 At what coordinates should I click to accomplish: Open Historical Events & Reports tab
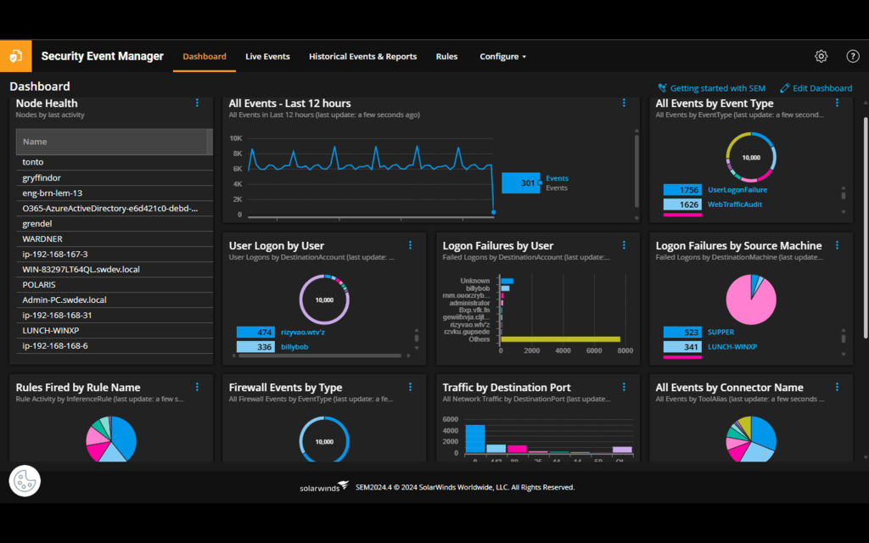point(362,57)
